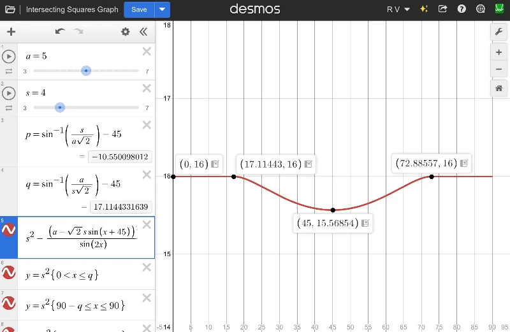Open the add item plus menu
The width and height of the screenshot is (510, 332).
pyautogui.click(x=11, y=31)
